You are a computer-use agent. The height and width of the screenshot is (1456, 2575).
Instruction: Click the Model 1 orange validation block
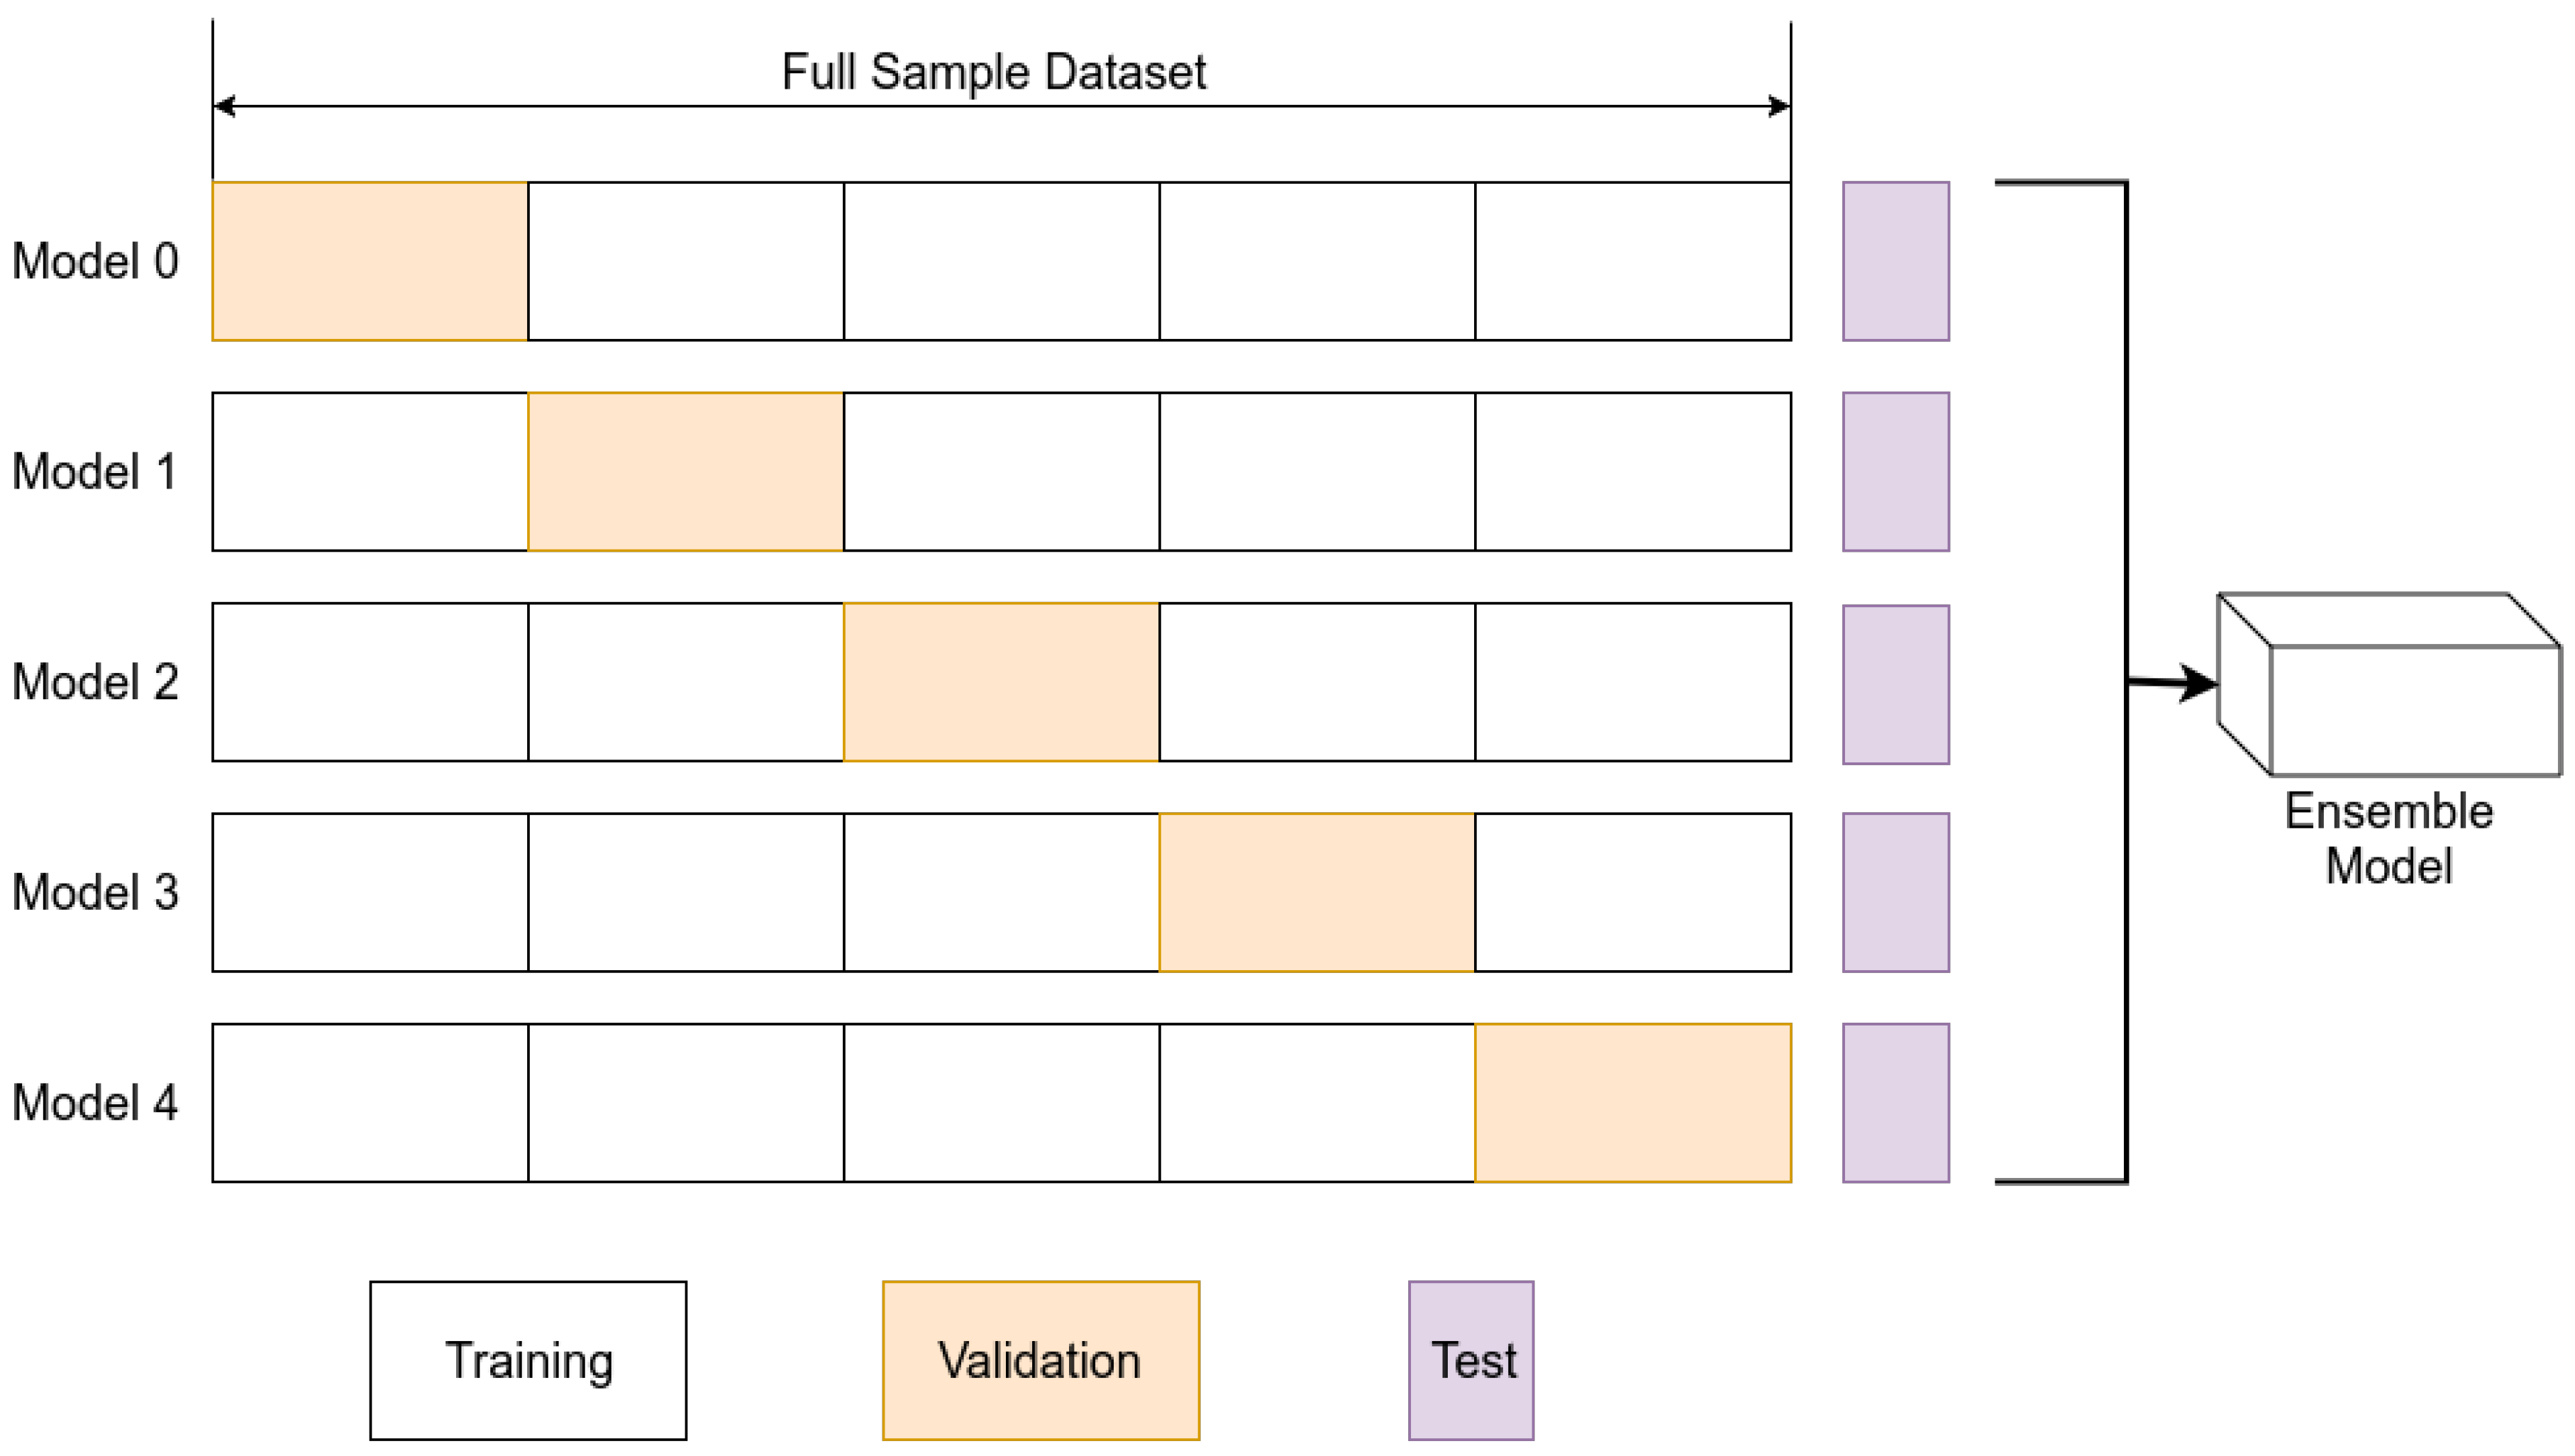pos(685,471)
